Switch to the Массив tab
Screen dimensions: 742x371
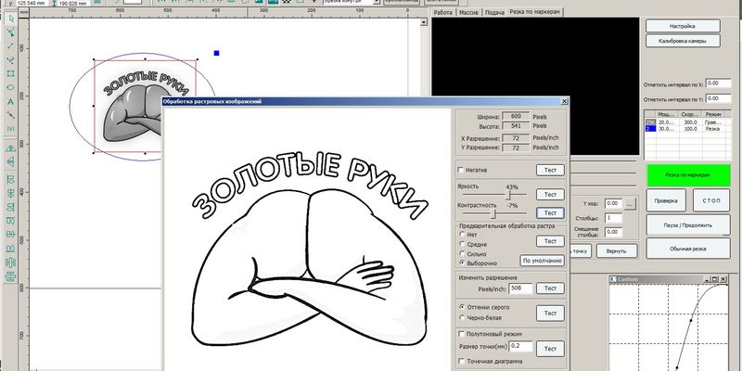(469, 12)
